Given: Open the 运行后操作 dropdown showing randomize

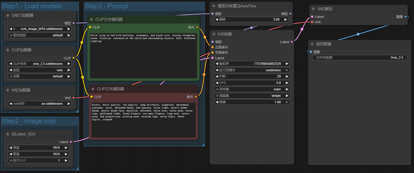Looking at the screenshot, I should (x=252, y=70).
